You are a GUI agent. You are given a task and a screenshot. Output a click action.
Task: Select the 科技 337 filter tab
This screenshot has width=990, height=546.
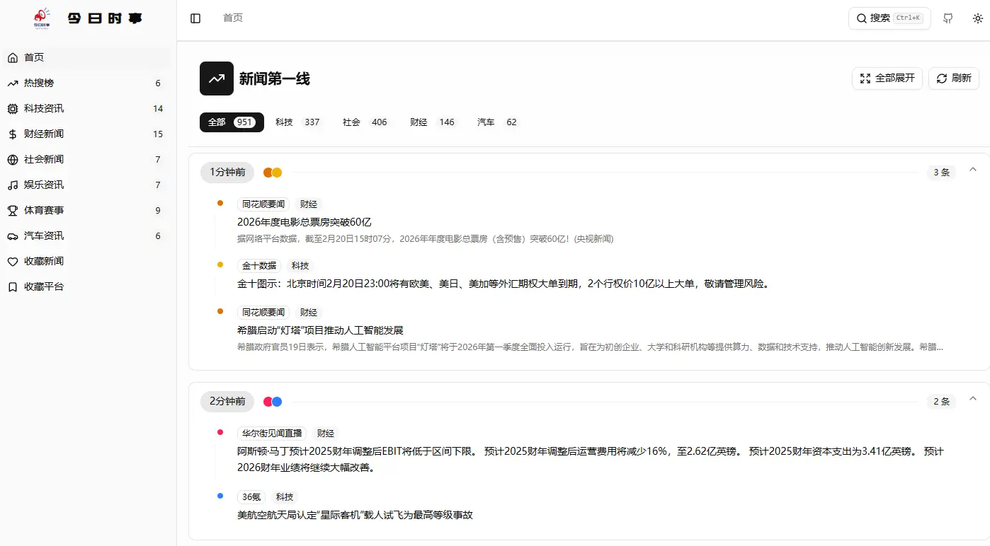297,122
